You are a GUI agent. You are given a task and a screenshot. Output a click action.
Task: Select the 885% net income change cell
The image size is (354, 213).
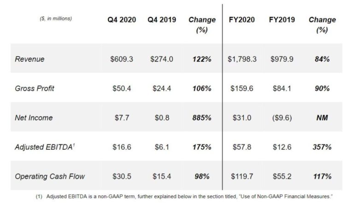[x=202, y=118]
